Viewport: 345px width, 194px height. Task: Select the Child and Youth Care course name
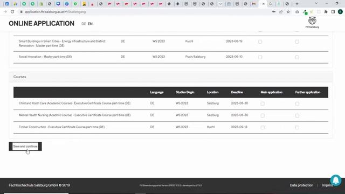(x=74, y=103)
